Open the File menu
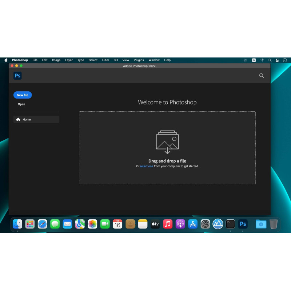This screenshot has height=291, width=291. 35,60
